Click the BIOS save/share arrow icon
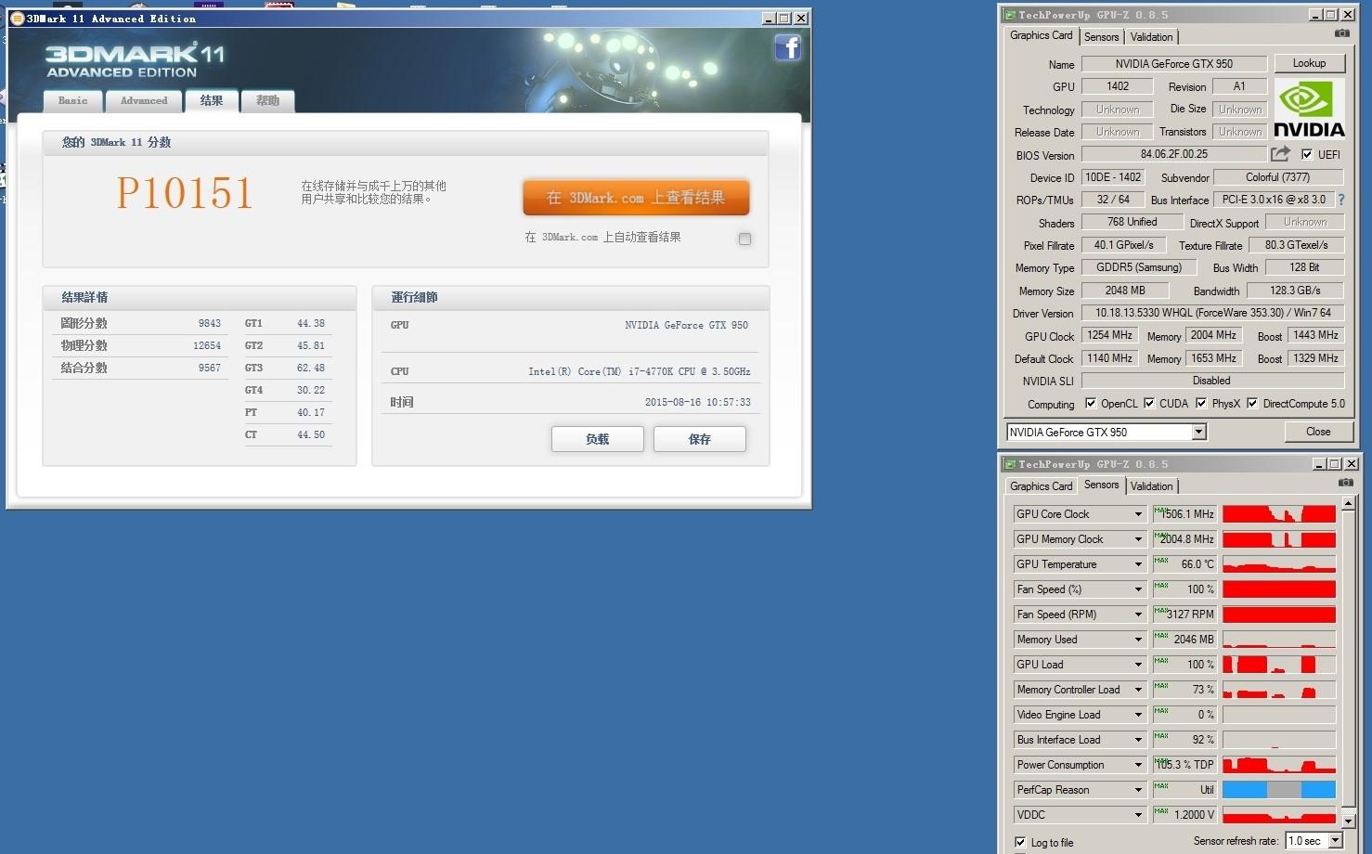 [x=1281, y=154]
